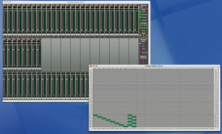Load Preset 5
Viewport: 222px width, 134px height.
click(140, 28)
